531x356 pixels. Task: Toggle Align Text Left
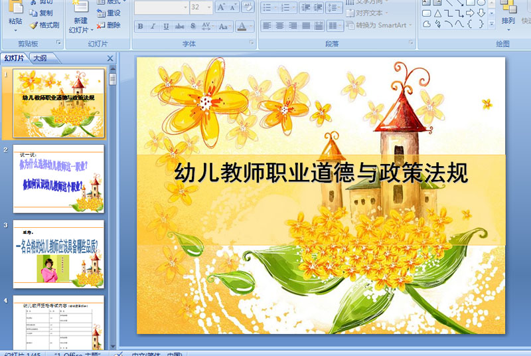coord(267,26)
